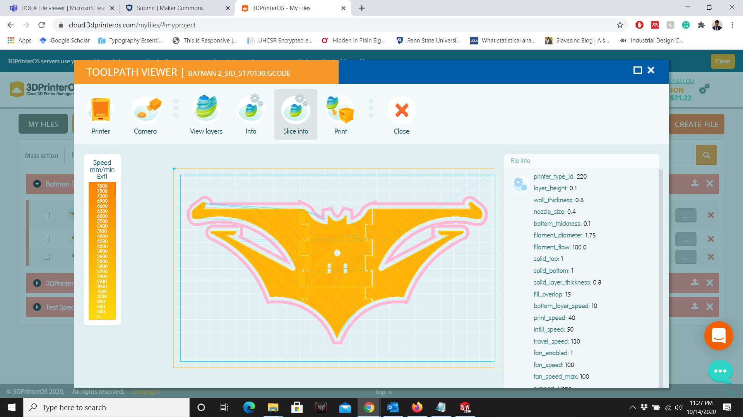Click the top link in the footer

[x=383, y=392]
